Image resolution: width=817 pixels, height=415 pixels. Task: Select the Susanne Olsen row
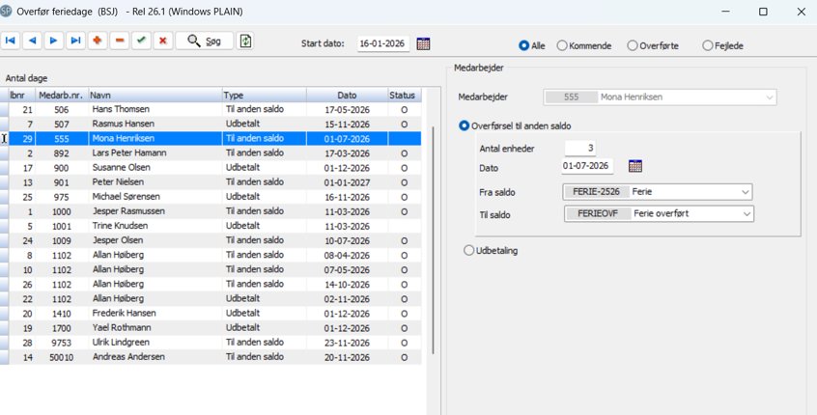211,168
